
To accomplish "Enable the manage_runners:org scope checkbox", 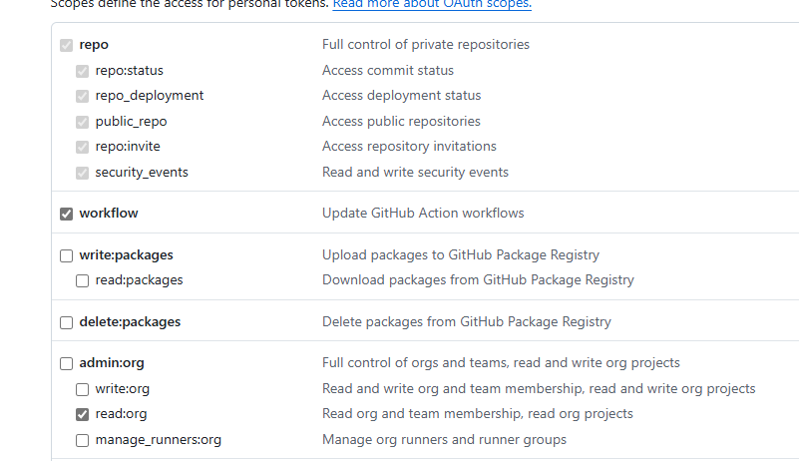I will pos(83,440).
